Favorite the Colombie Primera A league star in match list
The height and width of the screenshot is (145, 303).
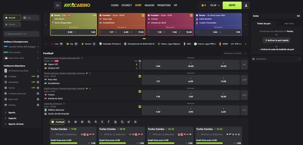(x=64, y=103)
